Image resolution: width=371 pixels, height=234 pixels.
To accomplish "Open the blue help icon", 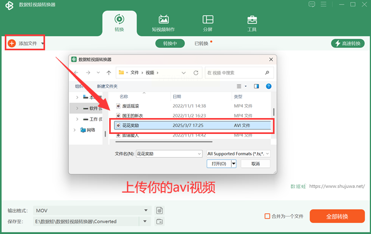I will click(x=269, y=86).
